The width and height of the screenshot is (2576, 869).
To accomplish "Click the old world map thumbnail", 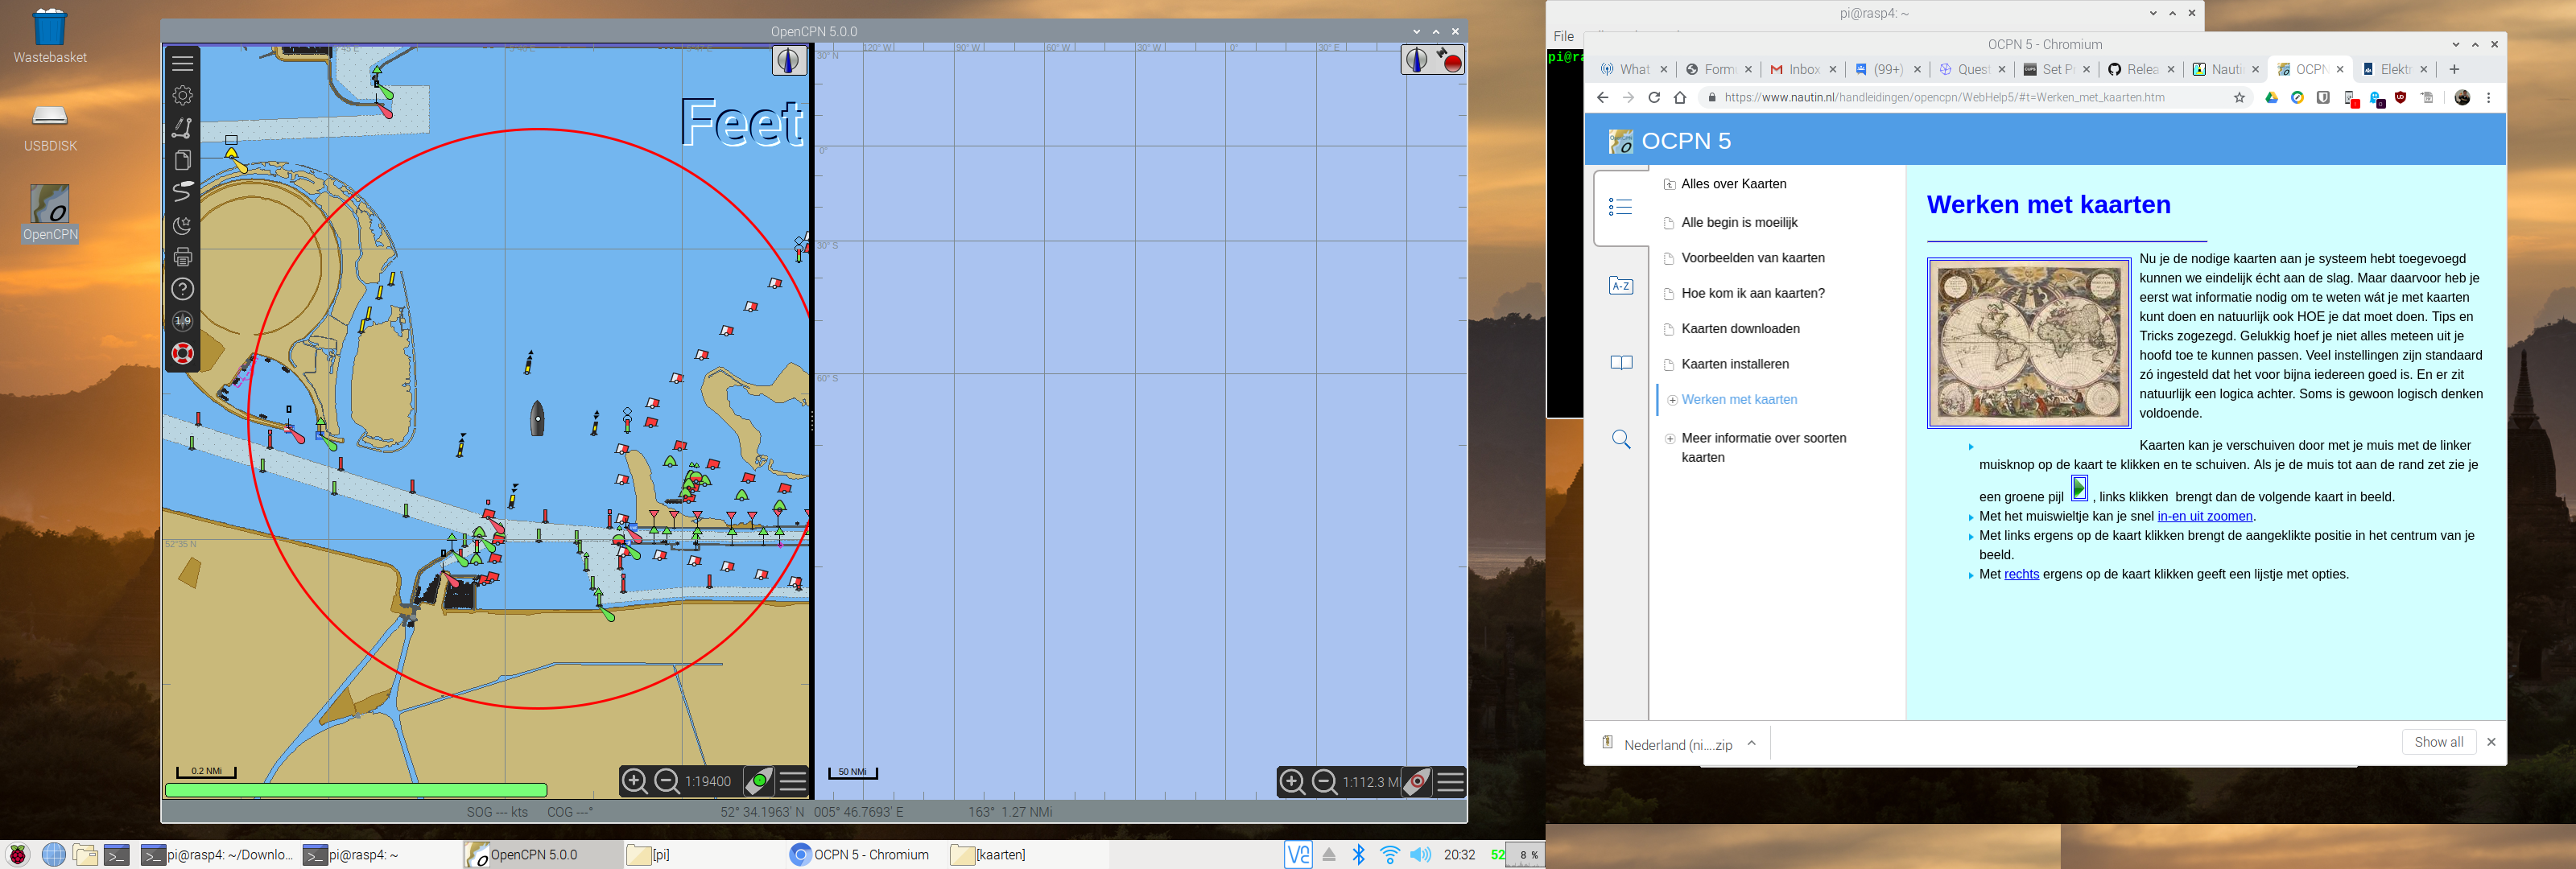I will (x=2028, y=343).
